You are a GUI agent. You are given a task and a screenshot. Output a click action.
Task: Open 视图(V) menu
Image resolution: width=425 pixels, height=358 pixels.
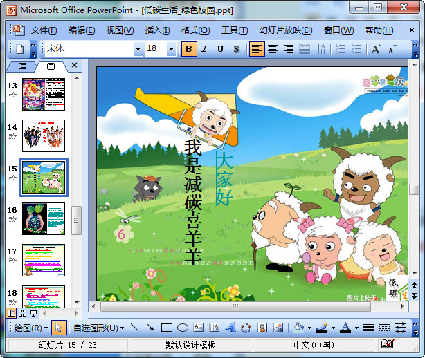pos(120,30)
